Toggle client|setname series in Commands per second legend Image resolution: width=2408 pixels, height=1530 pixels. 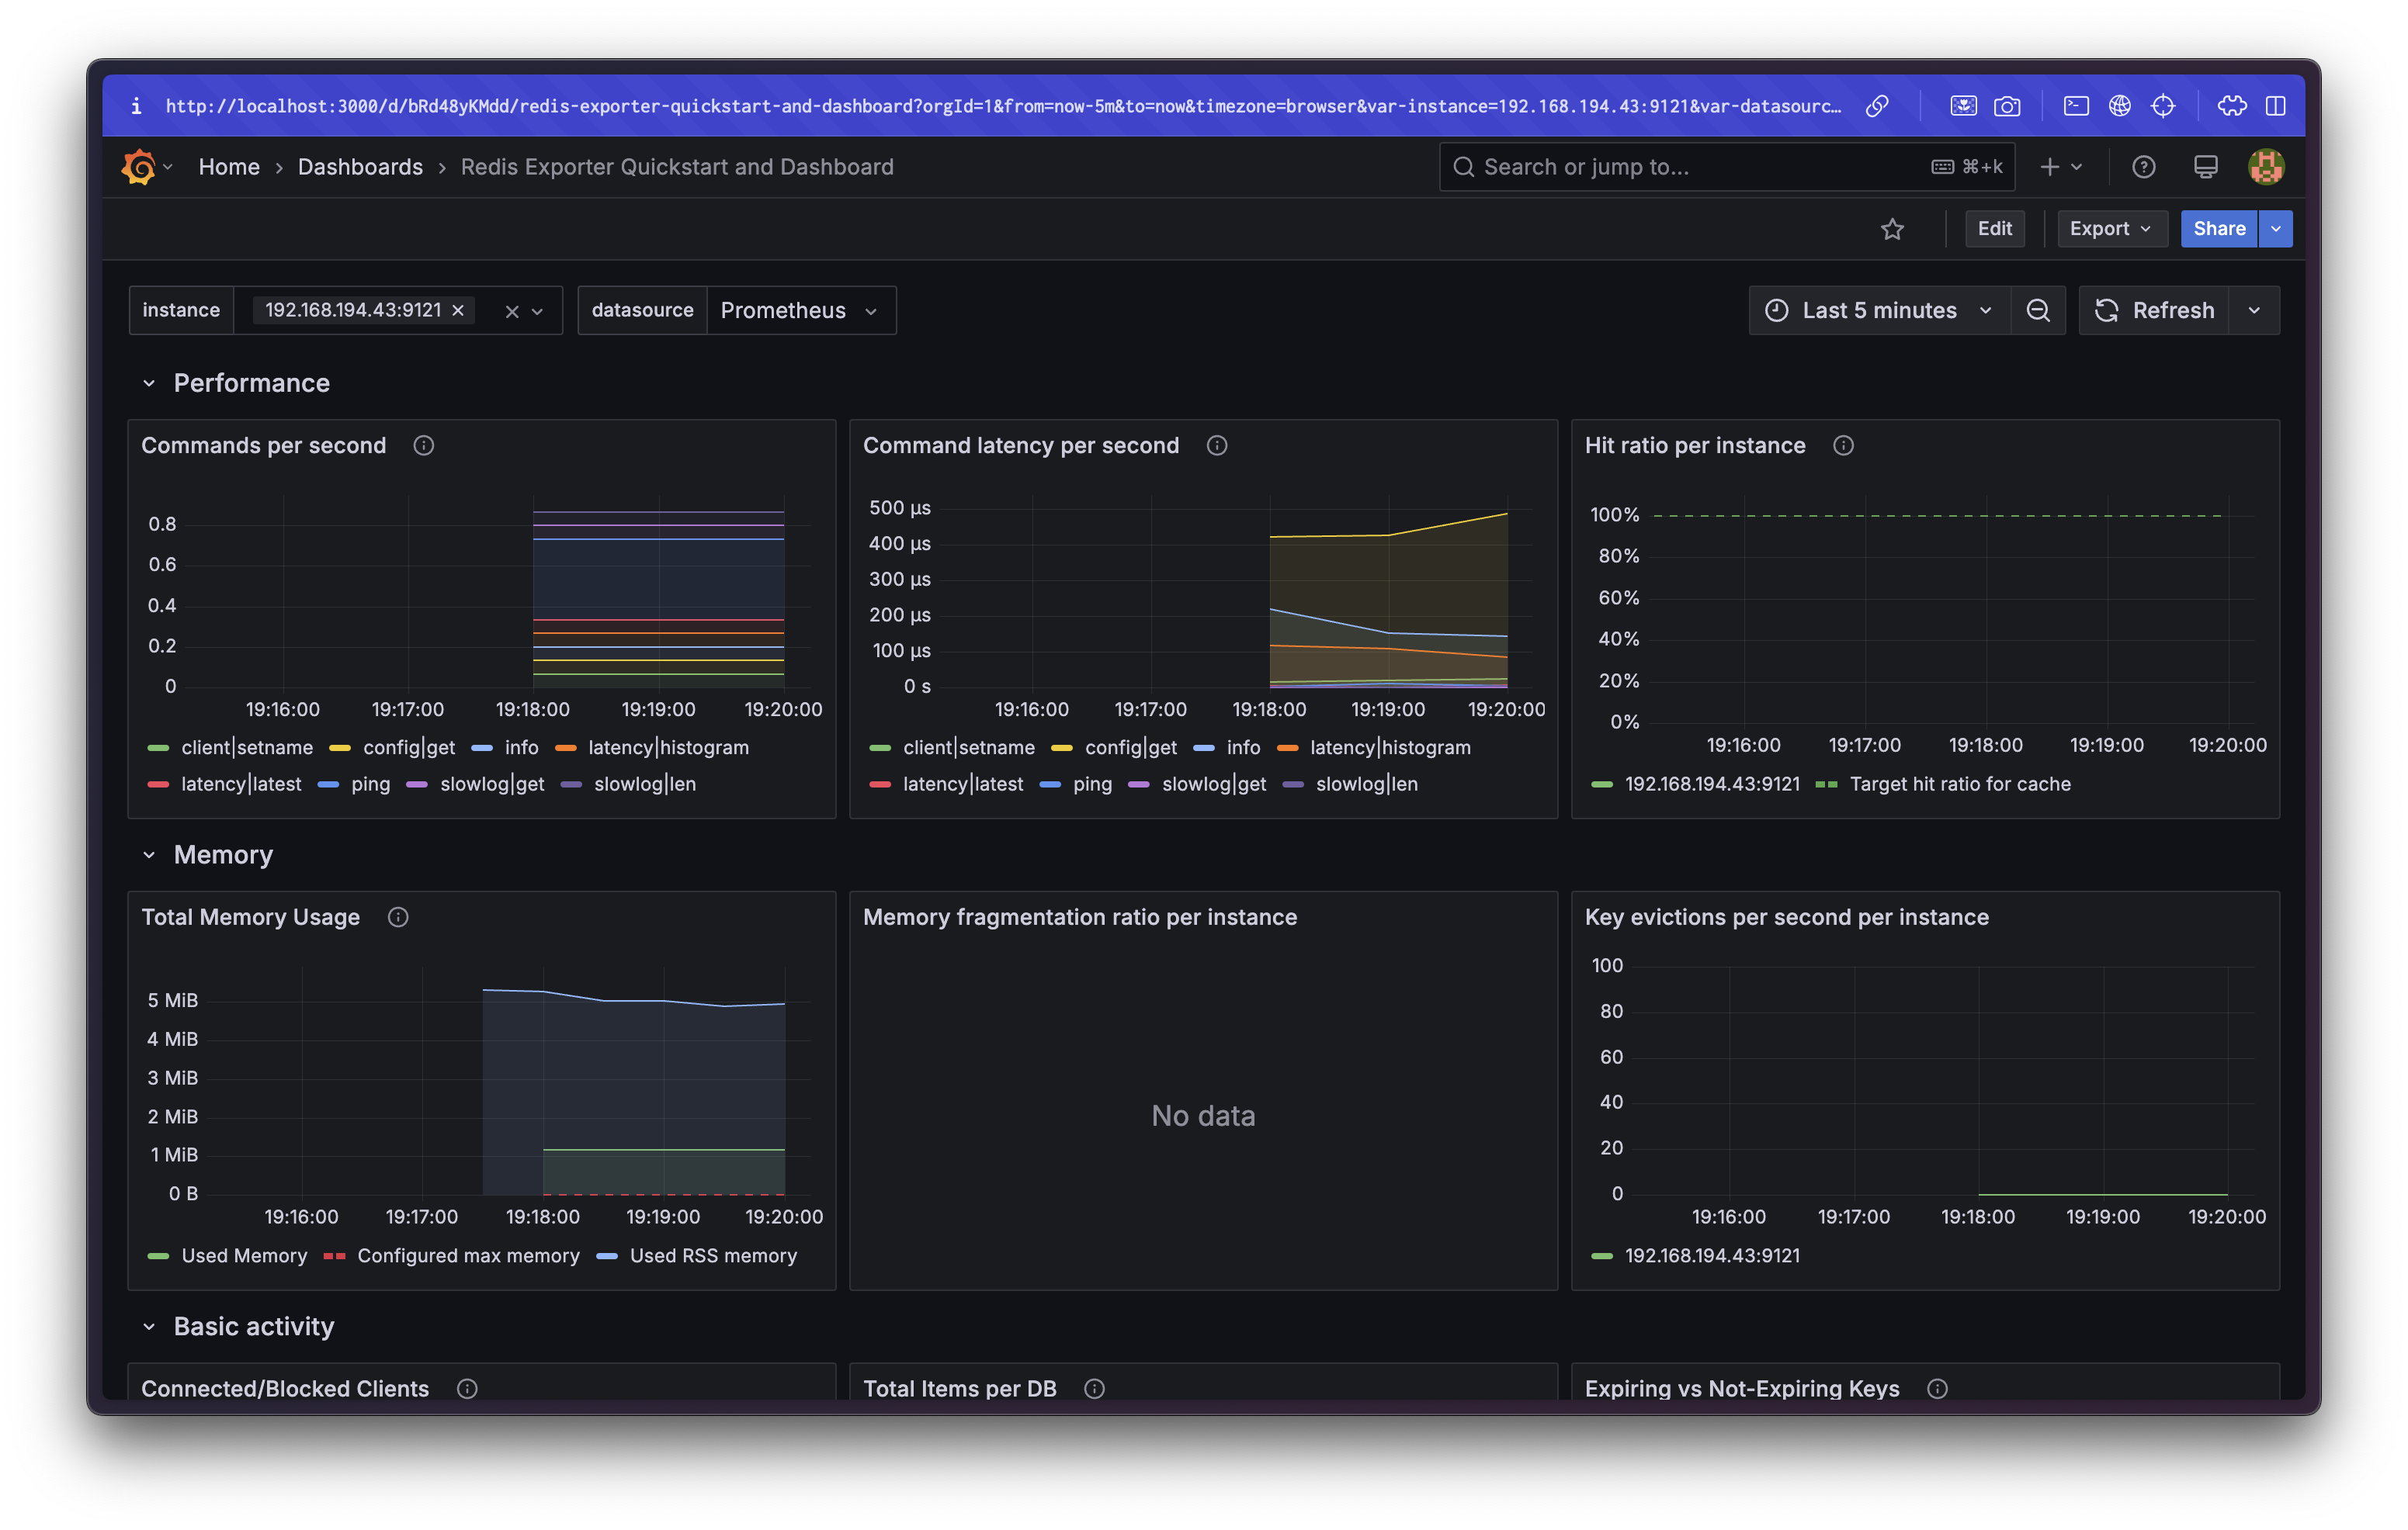(247, 747)
